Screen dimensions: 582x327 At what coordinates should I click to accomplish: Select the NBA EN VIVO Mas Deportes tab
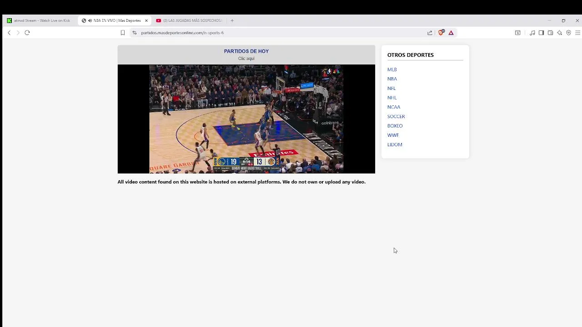tap(114, 20)
